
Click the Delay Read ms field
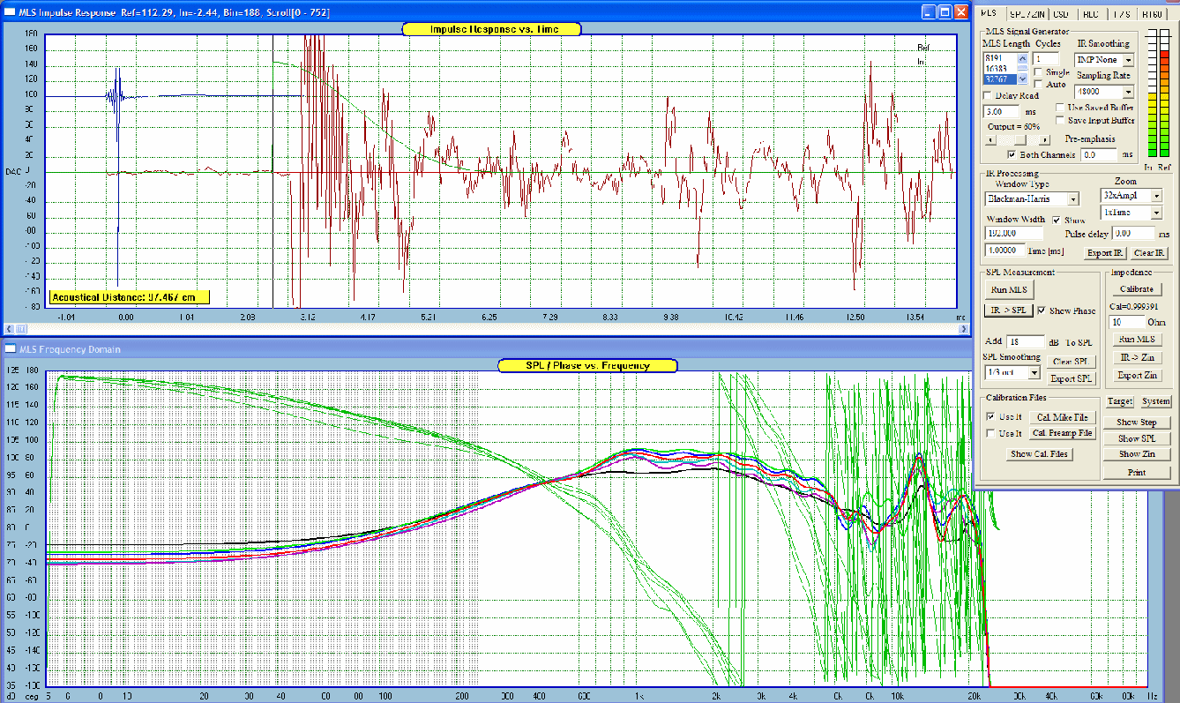tap(1003, 112)
